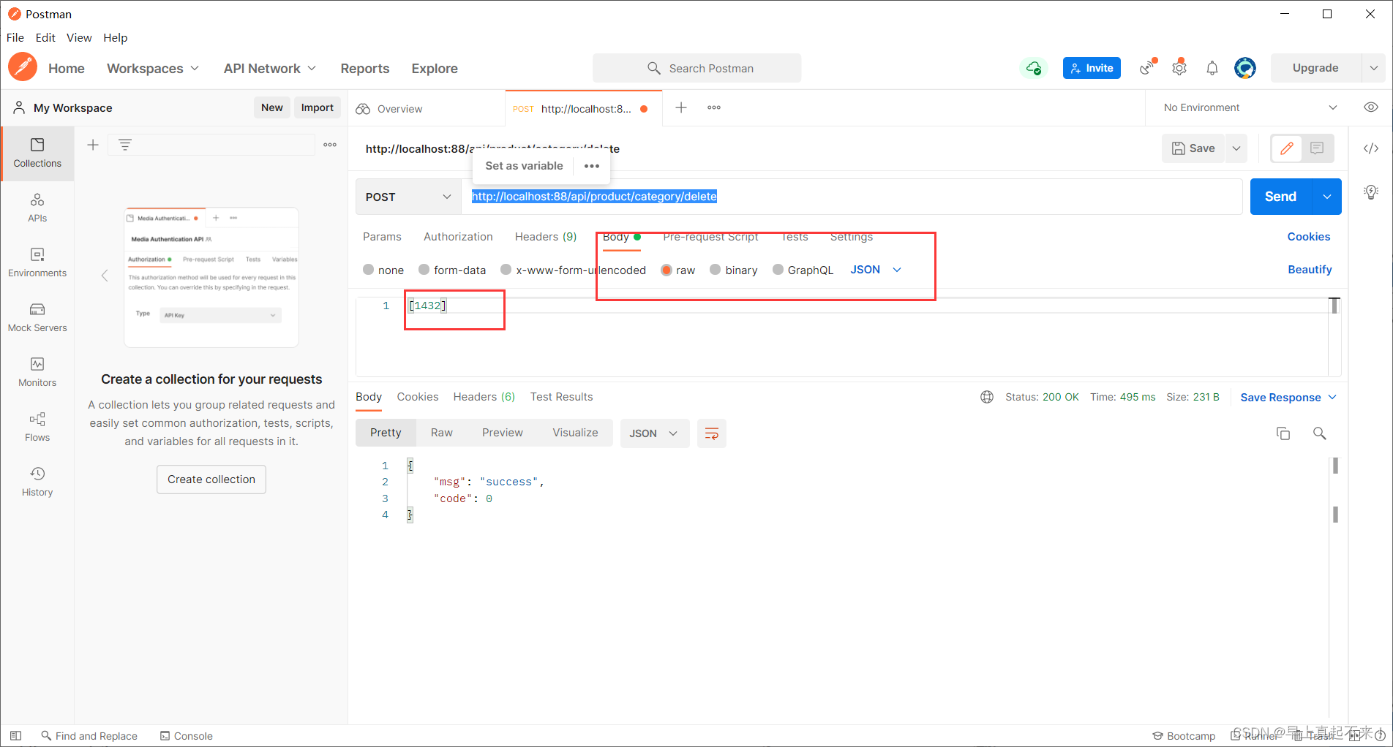Open the Environments sidebar panel
The width and height of the screenshot is (1393, 747).
pos(37,262)
